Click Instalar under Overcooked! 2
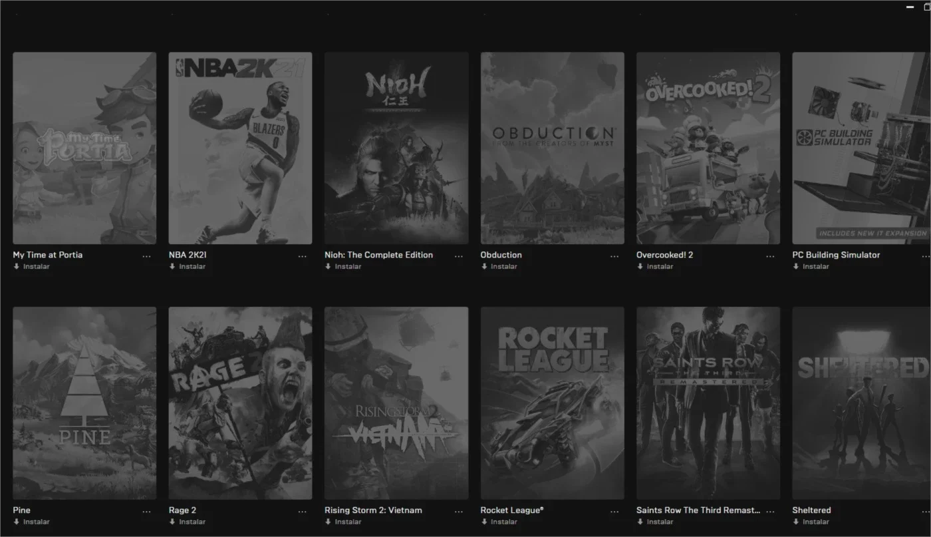 (x=655, y=267)
